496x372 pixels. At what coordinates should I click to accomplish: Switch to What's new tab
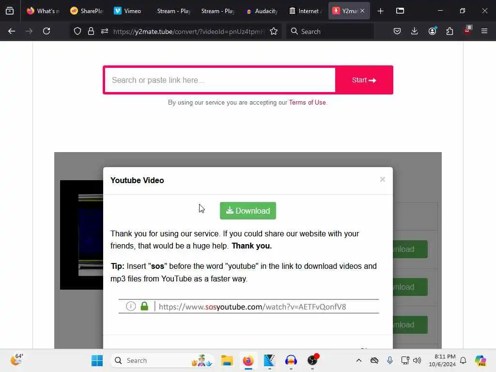tap(43, 11)
